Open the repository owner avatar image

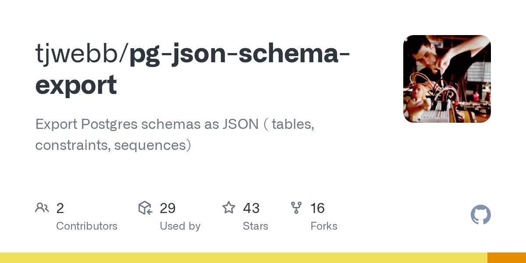pos(447,79)
